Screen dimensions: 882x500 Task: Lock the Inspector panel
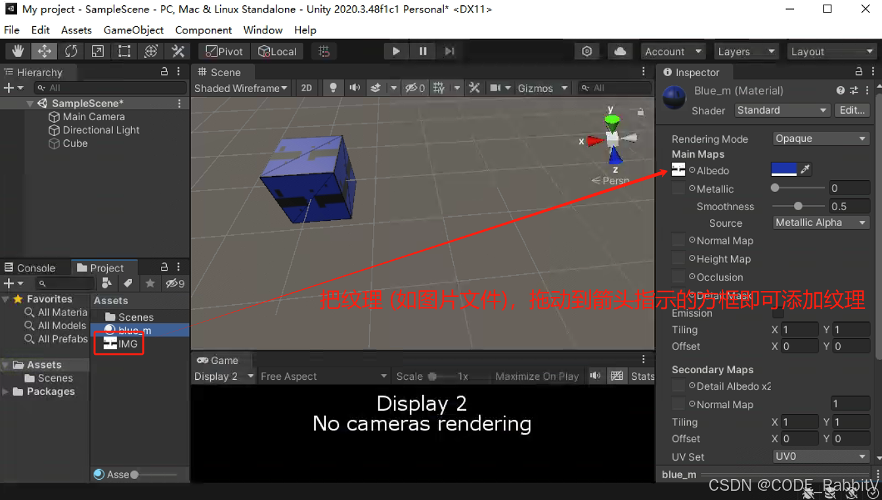[x=858, y=72]
